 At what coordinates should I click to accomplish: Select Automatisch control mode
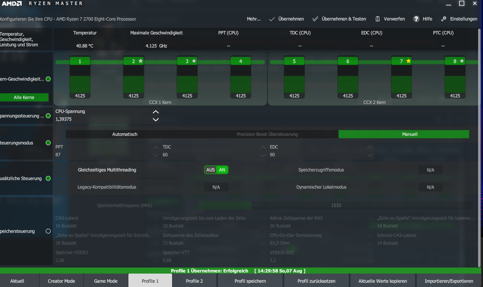[125, 134]
